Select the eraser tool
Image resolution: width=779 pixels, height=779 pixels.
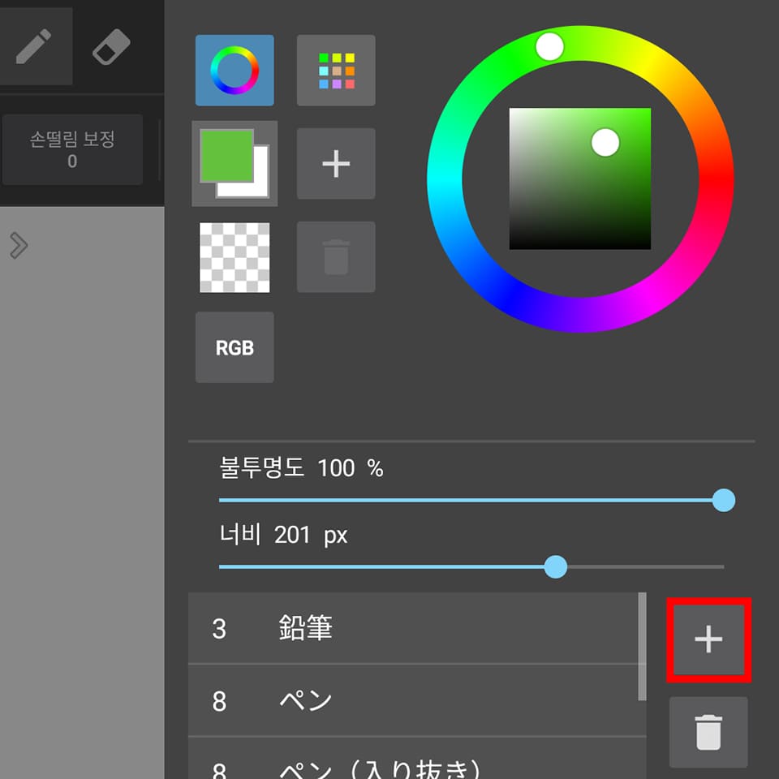click(111, 47)
